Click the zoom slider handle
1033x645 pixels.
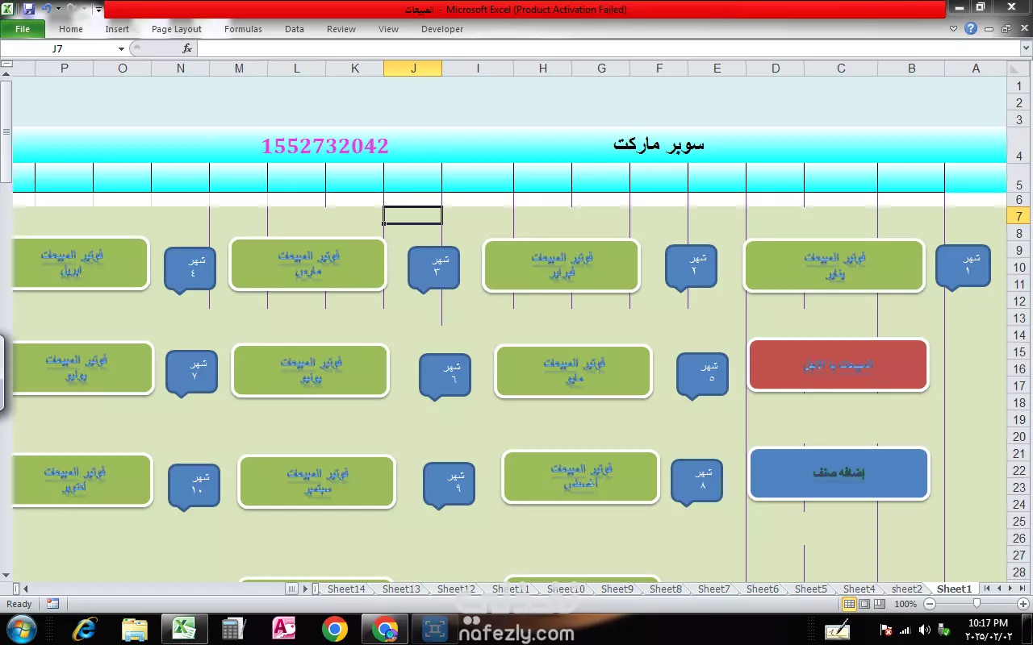coord(977,604)
